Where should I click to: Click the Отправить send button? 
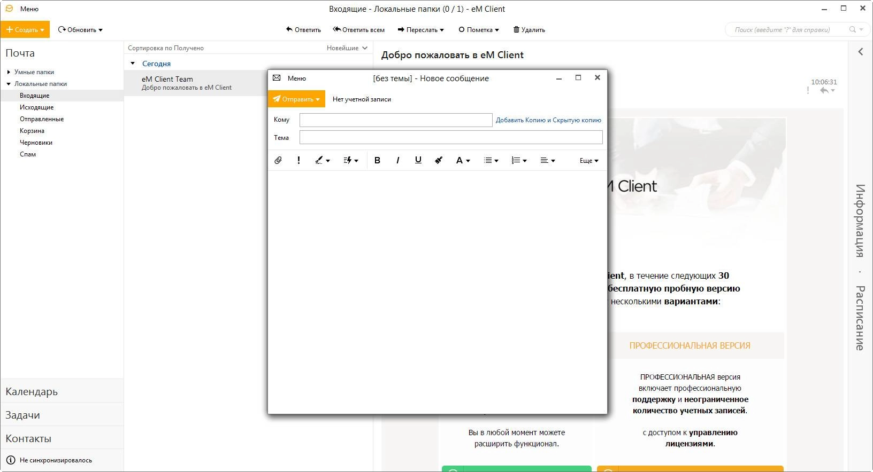coord(296,99)
